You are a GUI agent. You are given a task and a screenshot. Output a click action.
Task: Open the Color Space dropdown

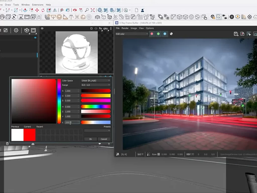coord(96,80)
